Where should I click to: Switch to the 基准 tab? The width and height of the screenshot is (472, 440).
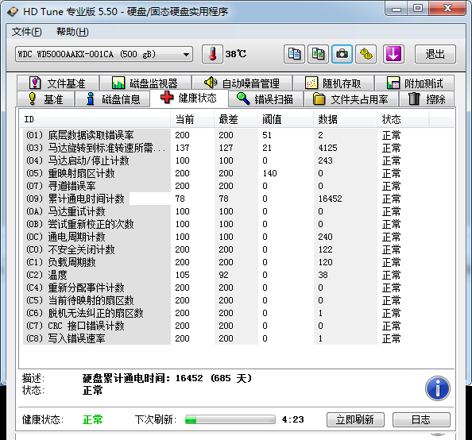tap(45, 99)
